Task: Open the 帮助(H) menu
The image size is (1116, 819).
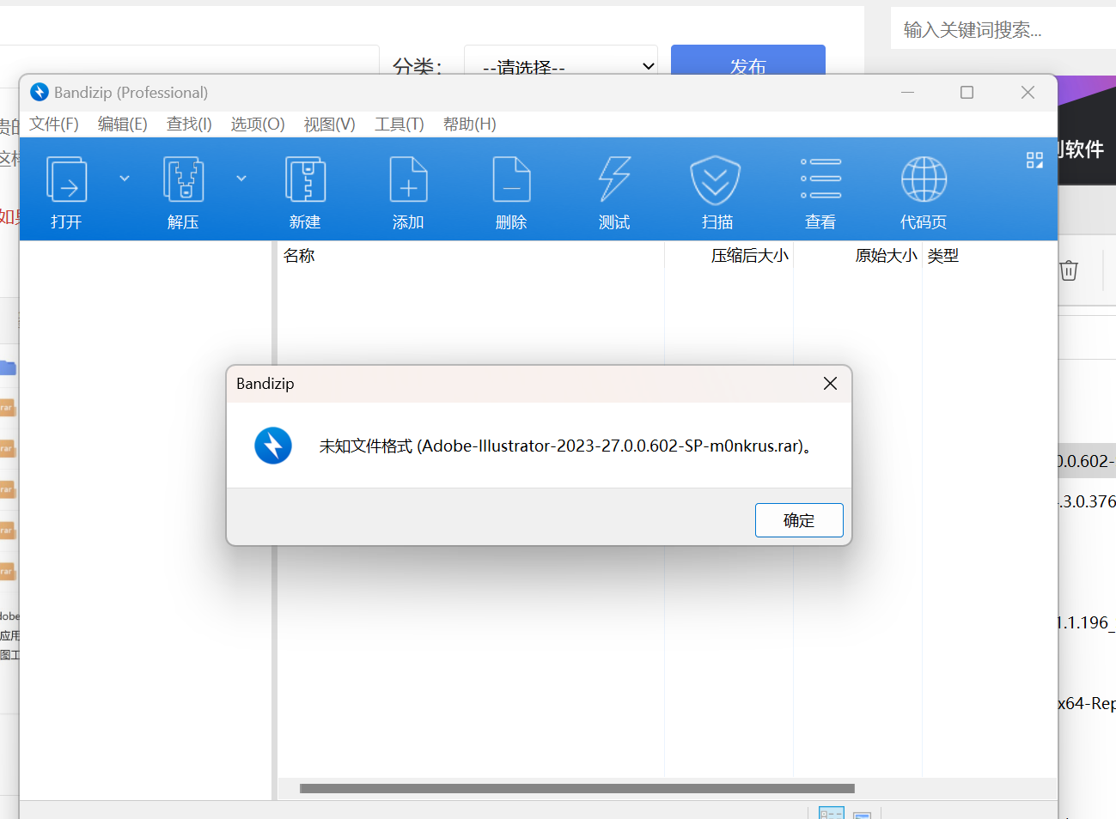Action: tap(470, 124)
